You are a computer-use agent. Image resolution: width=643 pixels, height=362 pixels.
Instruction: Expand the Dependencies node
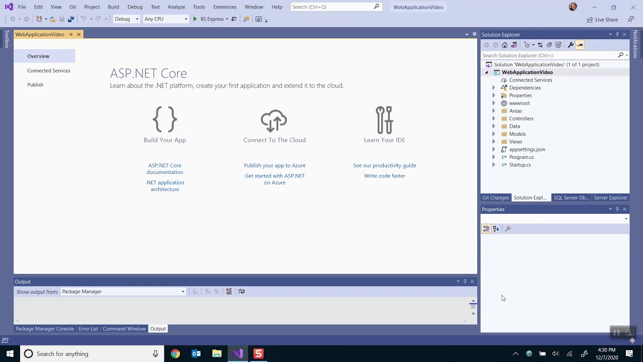click(493, 88)
